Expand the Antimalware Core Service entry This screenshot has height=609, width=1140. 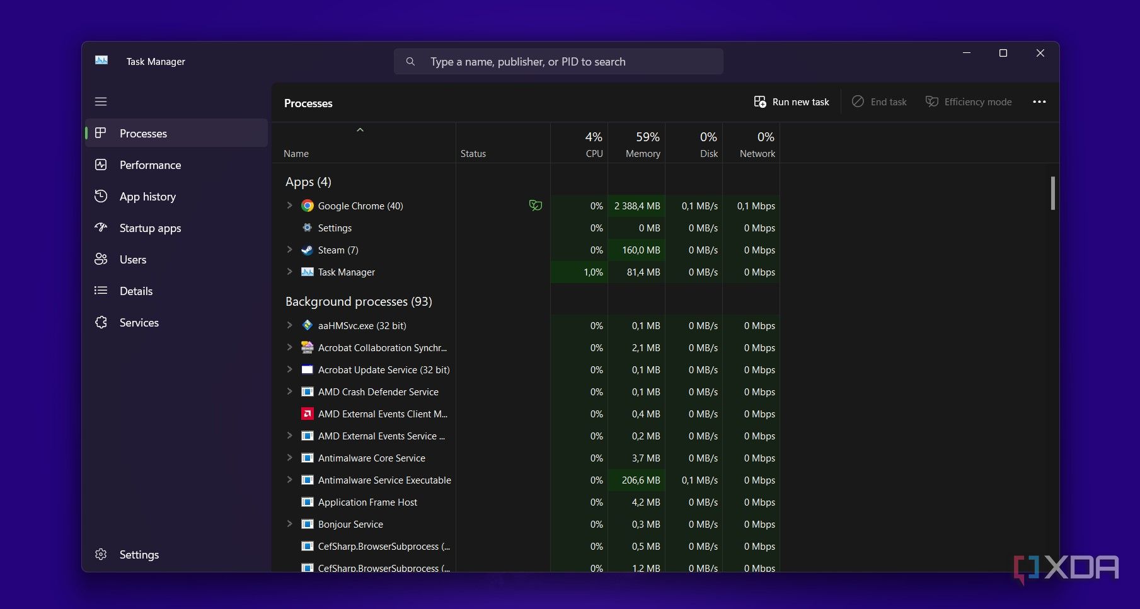(x=289, y=458)
